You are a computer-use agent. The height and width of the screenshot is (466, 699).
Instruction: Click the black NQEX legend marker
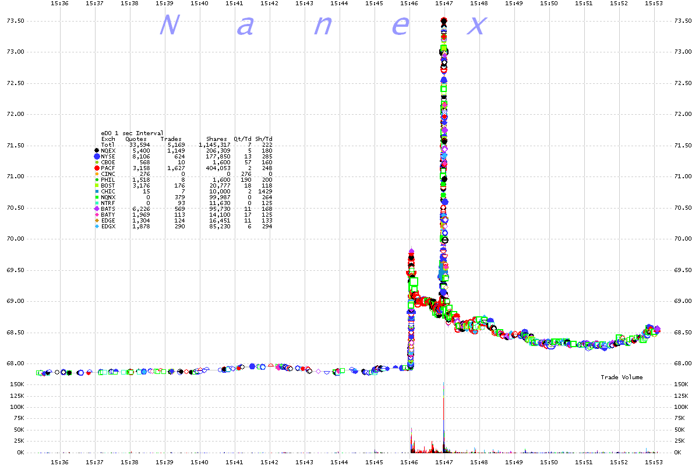(x=97, y=150)
